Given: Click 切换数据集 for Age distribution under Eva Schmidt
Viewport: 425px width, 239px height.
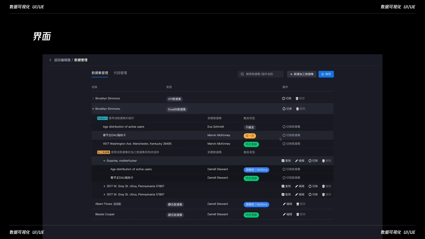Looking at the screenshot, I should pos(291,127).
